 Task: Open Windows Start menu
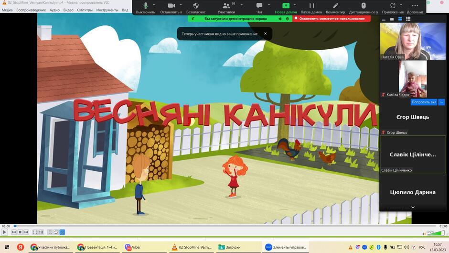7,247
